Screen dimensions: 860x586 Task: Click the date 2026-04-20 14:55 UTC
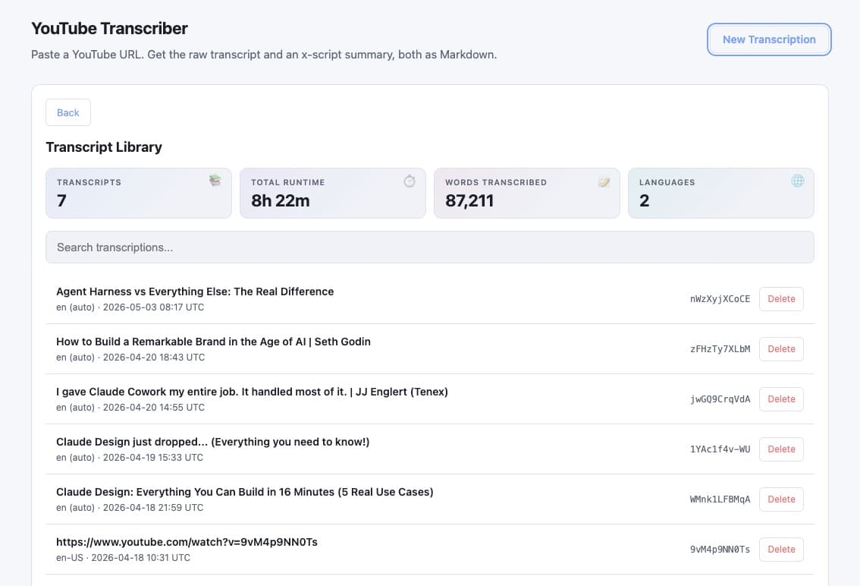coord(153,407)
